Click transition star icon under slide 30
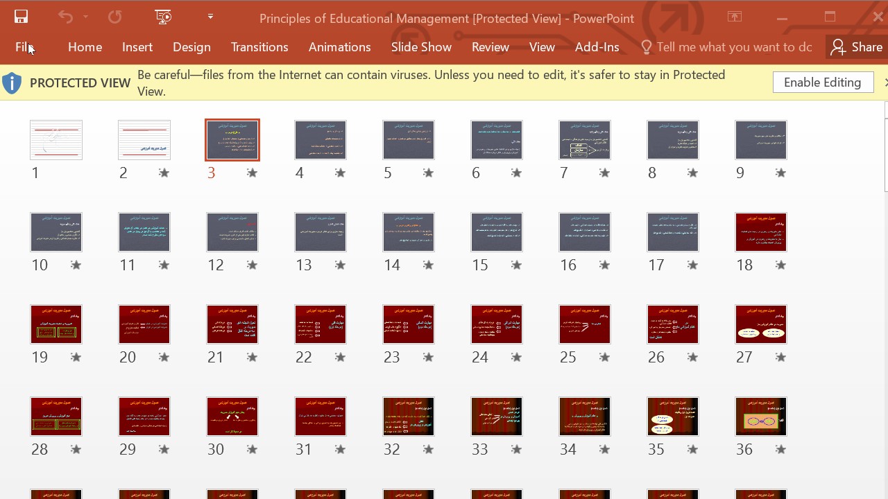This screenshot has height=499, width=888. coord(252,449)
